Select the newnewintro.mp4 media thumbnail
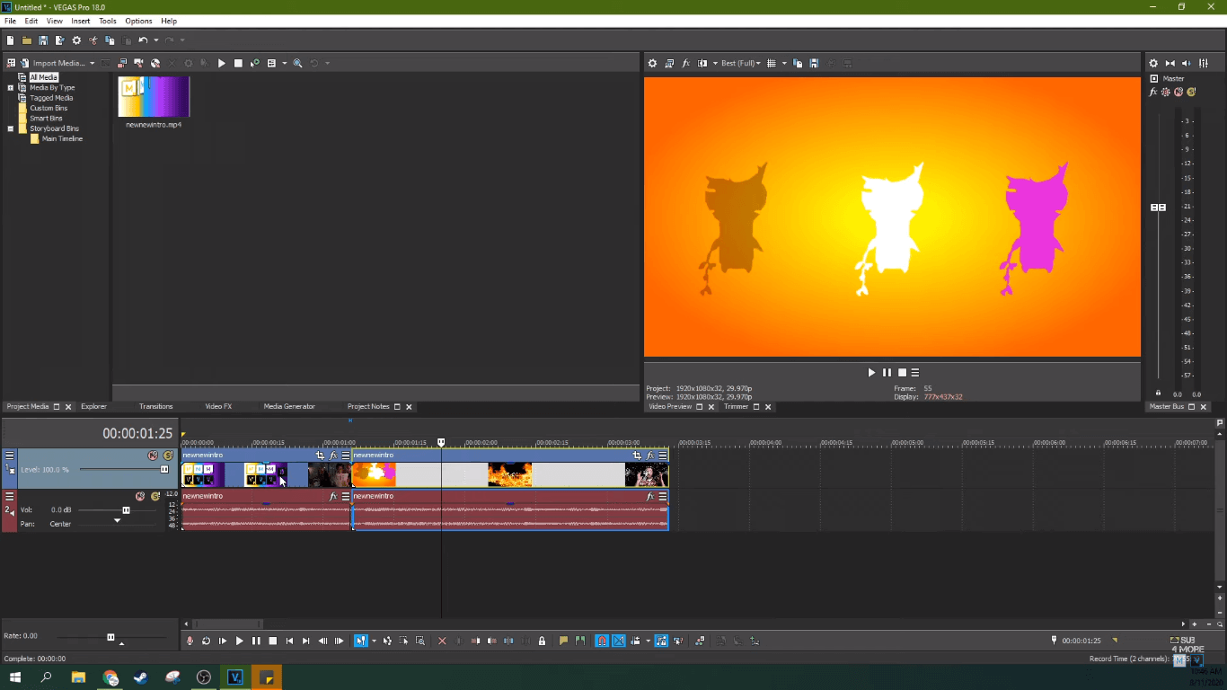This screenshot has height=690, width=1227. pyautogui.click(x=153, y=94)
